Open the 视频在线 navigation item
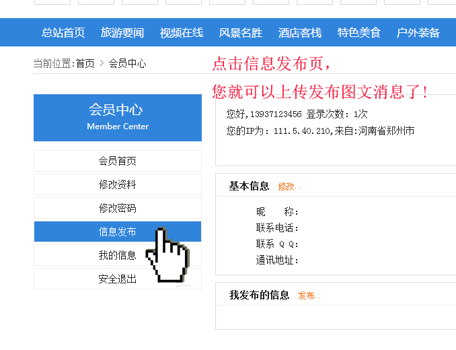Image resolution: width=456 pixels, height=350 pixels. point(182,32)
